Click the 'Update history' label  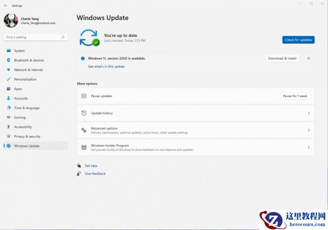tap(102, 113)
